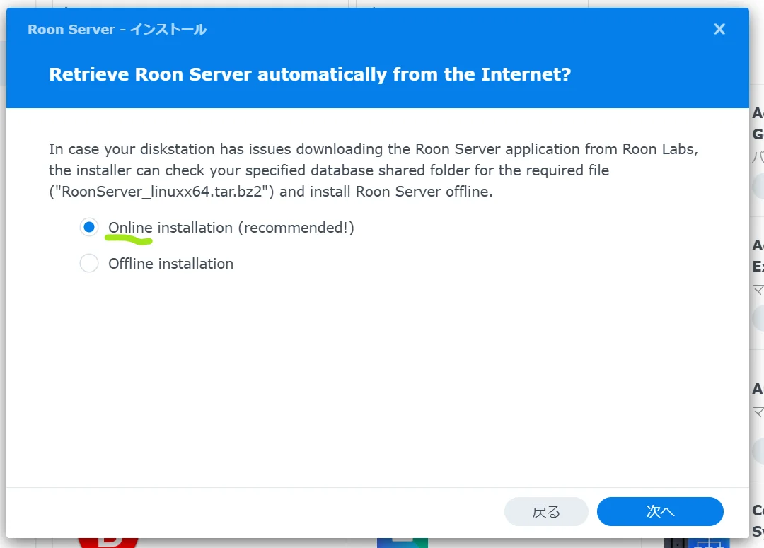
Task: Click the 'Ac… G…' package title at top right
Action: [x=757, y=123]
